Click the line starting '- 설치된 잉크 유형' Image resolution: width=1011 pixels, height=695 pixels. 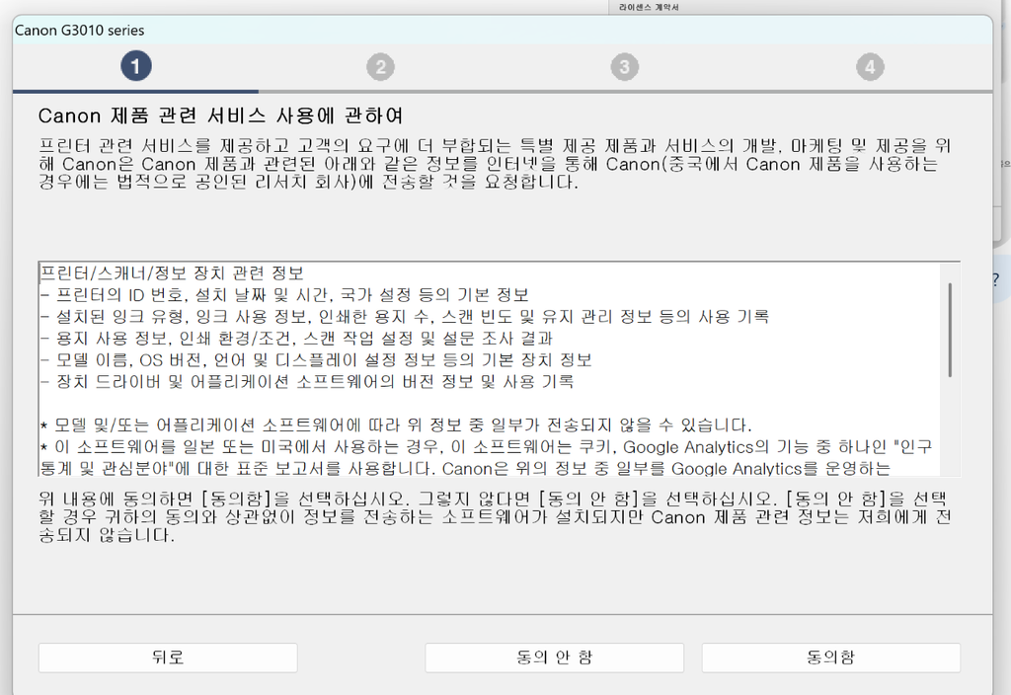pos(404,317)
